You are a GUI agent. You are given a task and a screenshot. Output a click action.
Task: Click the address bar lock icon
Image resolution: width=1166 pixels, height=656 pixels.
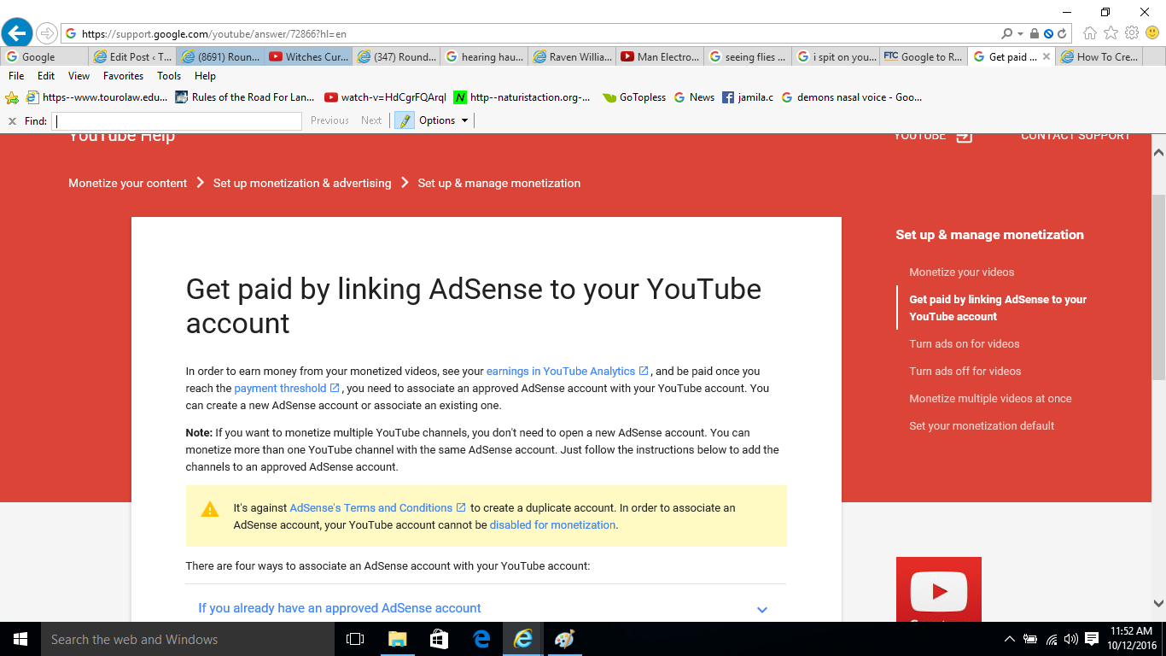(1035, 34)
